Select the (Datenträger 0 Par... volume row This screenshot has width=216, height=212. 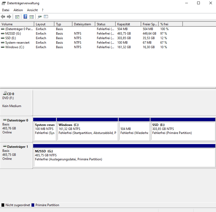point(91,29)
